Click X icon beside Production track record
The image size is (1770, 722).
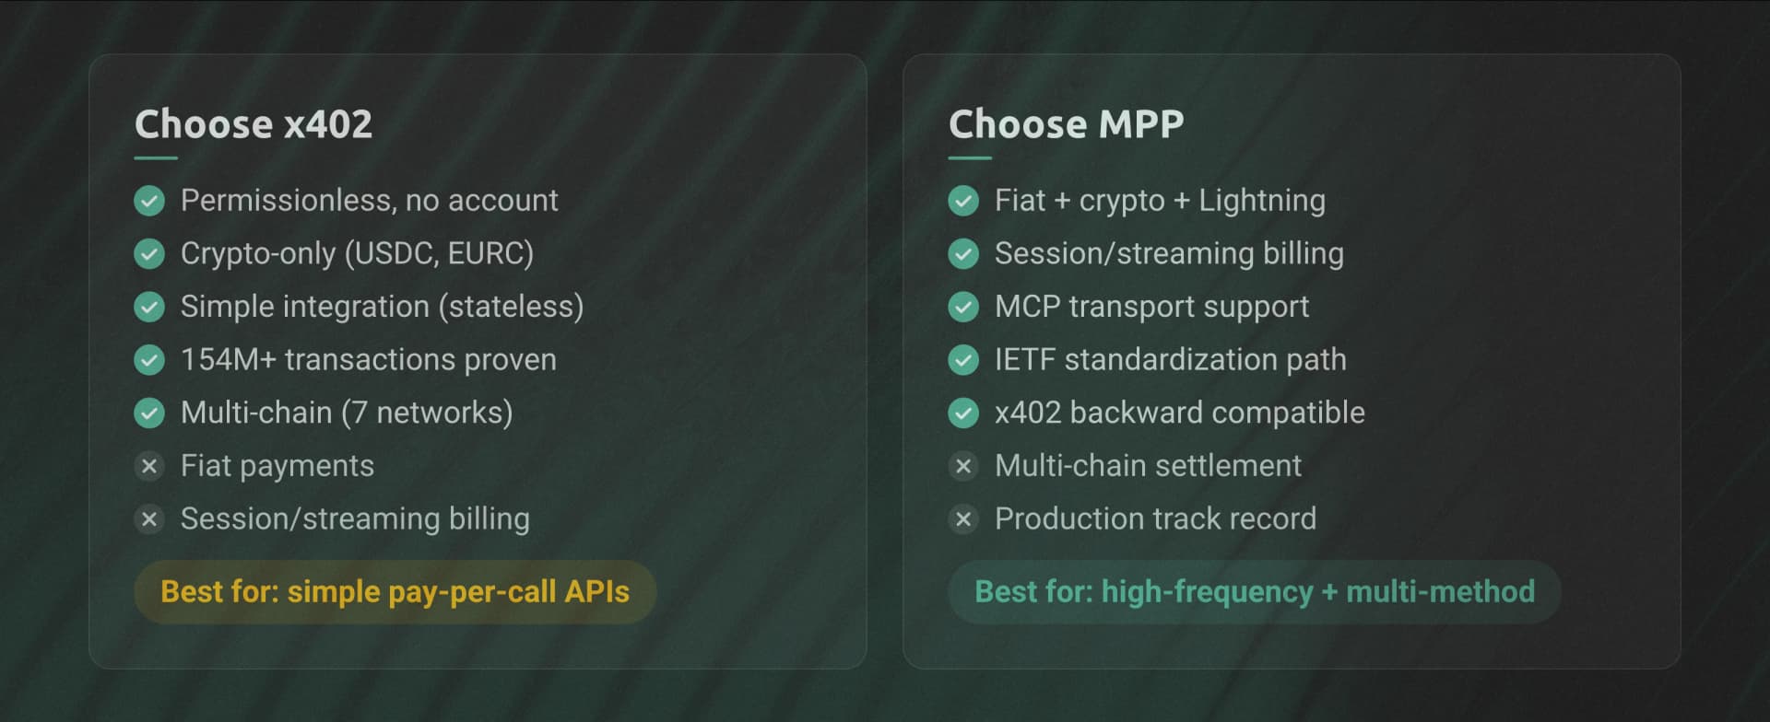tap(963, 520)
